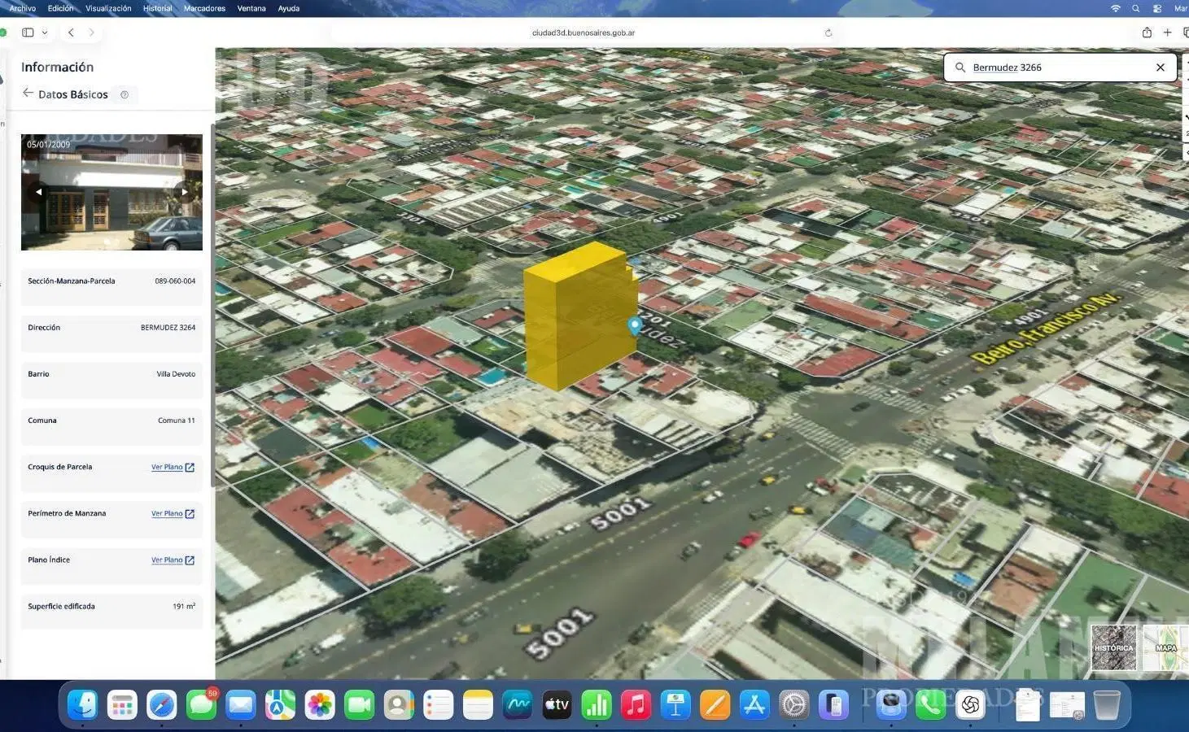
Task: Click the back arrow beside Datos Básicos
Action: coord(28,94)
